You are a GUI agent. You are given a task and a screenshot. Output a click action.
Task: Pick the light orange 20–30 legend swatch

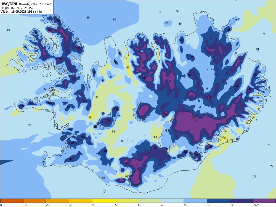click(x=58, y=201)
